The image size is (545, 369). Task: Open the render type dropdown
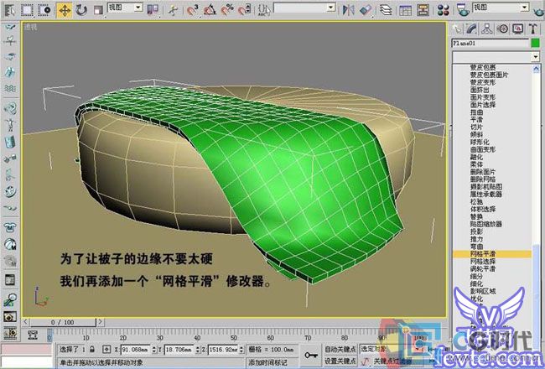tap(501, 8)
